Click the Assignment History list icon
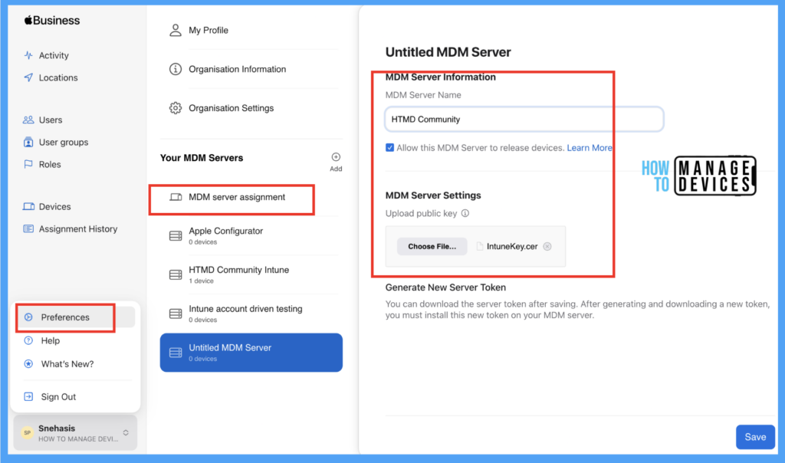785x463 pixels. (28, 228)
